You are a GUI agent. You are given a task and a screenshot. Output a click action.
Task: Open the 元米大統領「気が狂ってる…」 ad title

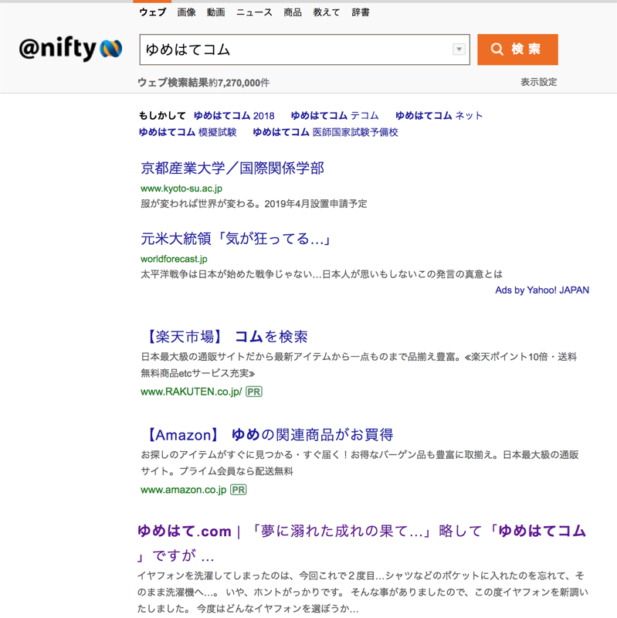point(236,239)
